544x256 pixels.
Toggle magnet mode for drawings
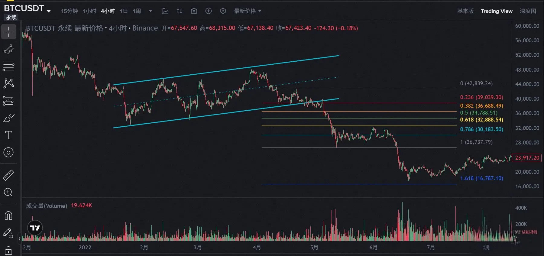(8, 215)
